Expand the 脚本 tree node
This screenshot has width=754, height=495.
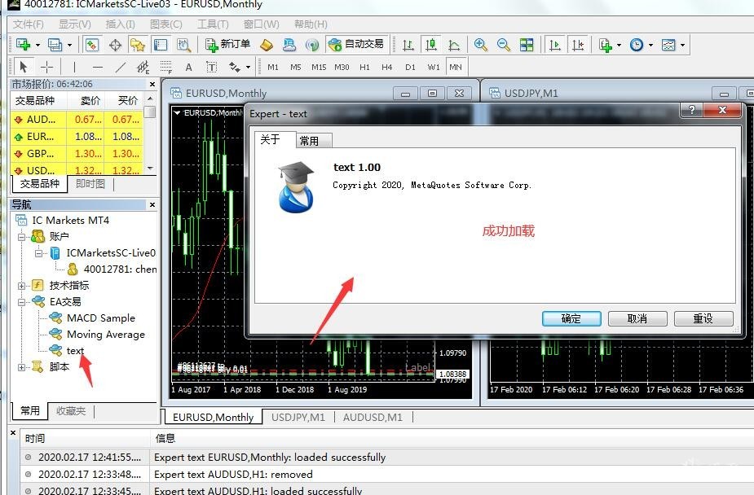tap(22, 367)
